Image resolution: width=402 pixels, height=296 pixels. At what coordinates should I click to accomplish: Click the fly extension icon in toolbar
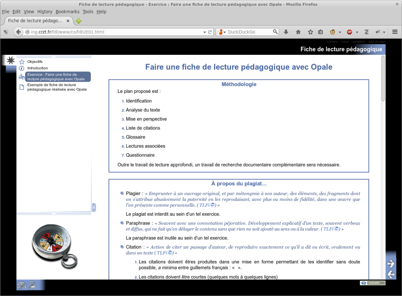coord(378,32)
